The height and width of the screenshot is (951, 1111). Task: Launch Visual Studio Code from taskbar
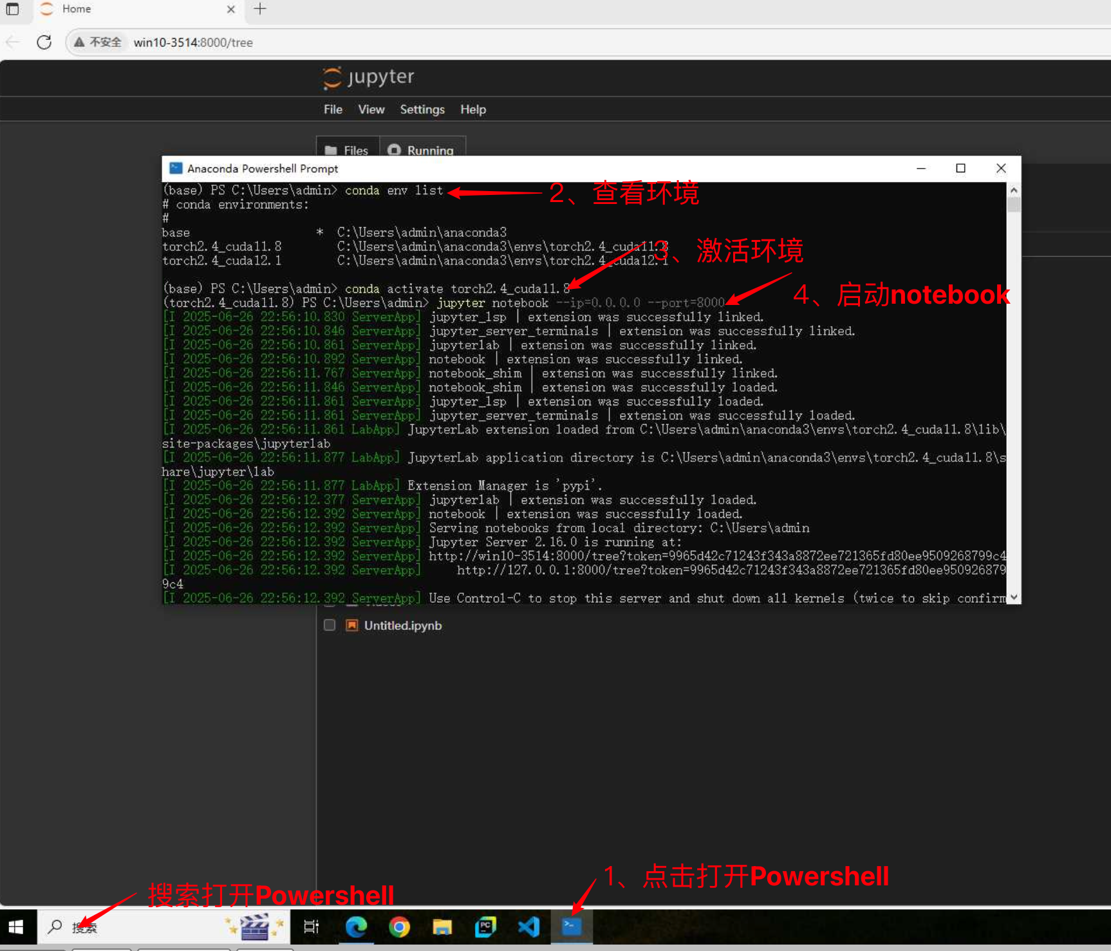point(528,927)
